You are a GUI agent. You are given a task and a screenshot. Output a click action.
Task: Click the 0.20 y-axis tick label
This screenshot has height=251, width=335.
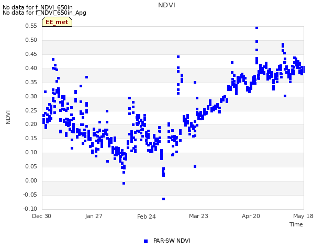point(31,124)
